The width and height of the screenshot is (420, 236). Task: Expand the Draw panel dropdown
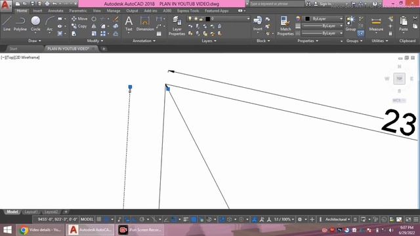point(35,41)
